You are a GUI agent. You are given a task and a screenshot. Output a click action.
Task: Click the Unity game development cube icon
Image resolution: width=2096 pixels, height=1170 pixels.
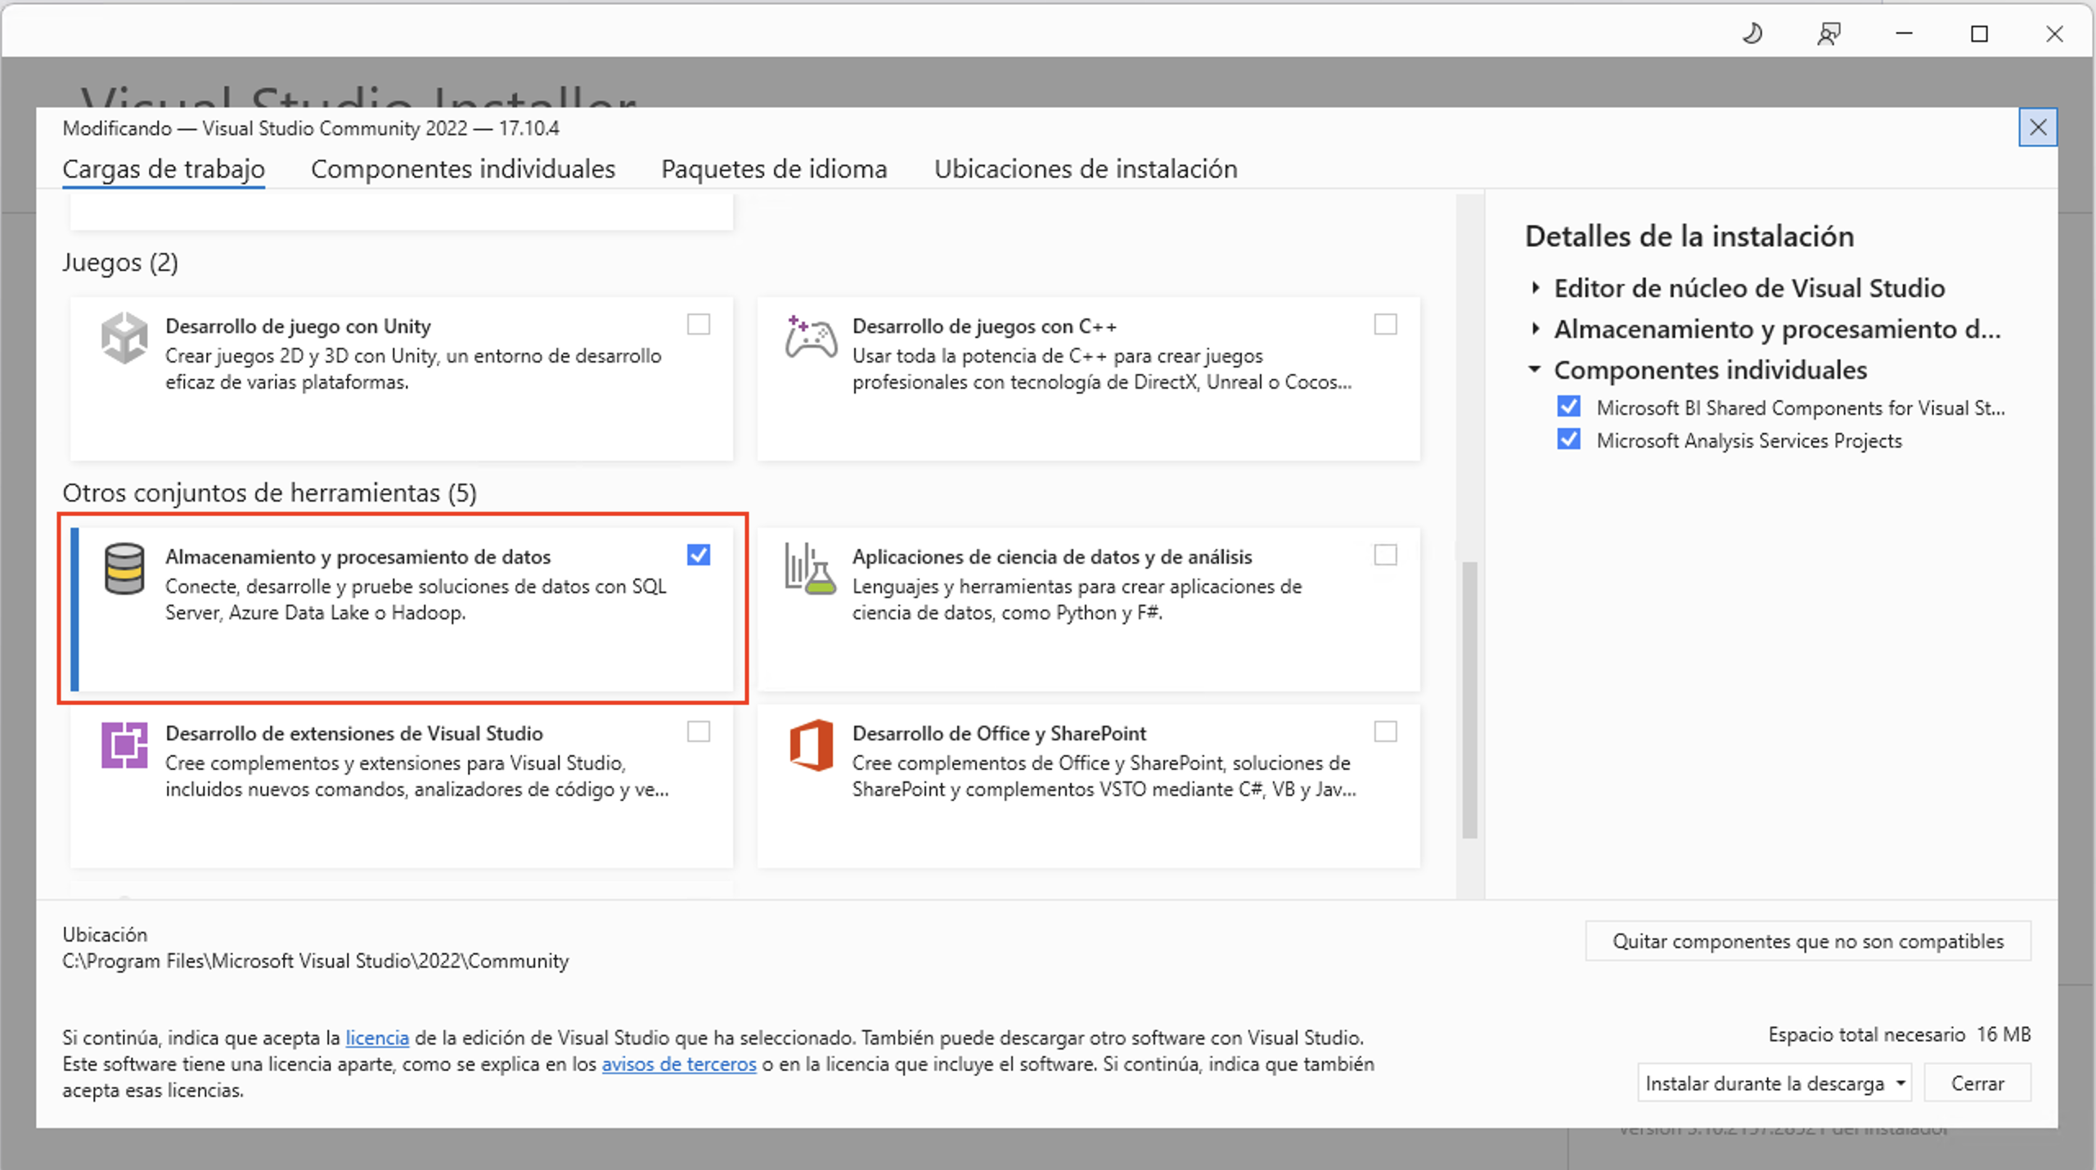pos(124,337)
